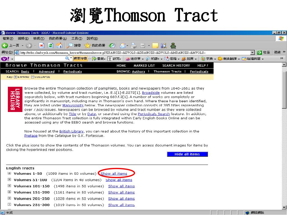Screen dimensions: 287x215
Task: Open Yahoo 拍賣 auctions
Action: 189,59
